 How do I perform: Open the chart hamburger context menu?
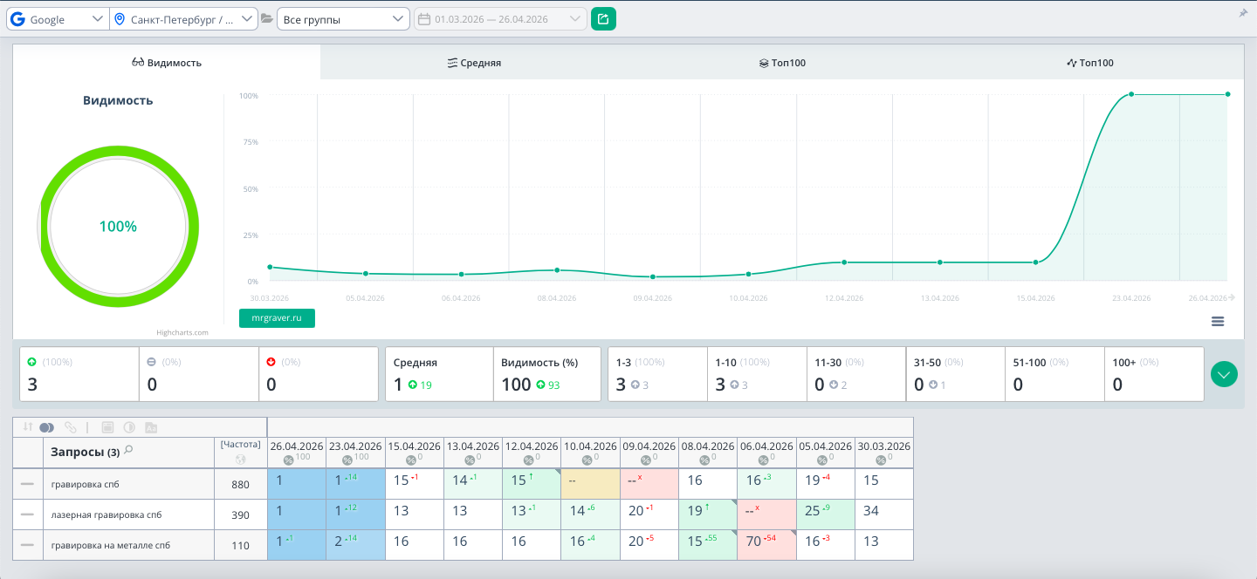point(1218,321)
